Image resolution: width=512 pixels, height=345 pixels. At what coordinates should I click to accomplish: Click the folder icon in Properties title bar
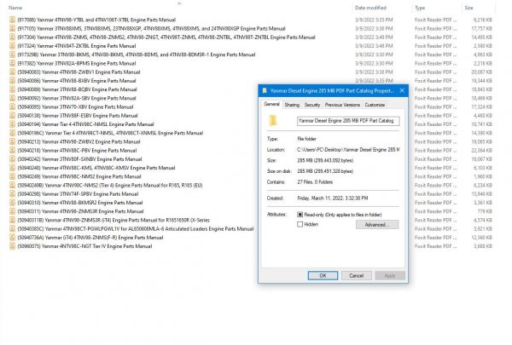265,90
